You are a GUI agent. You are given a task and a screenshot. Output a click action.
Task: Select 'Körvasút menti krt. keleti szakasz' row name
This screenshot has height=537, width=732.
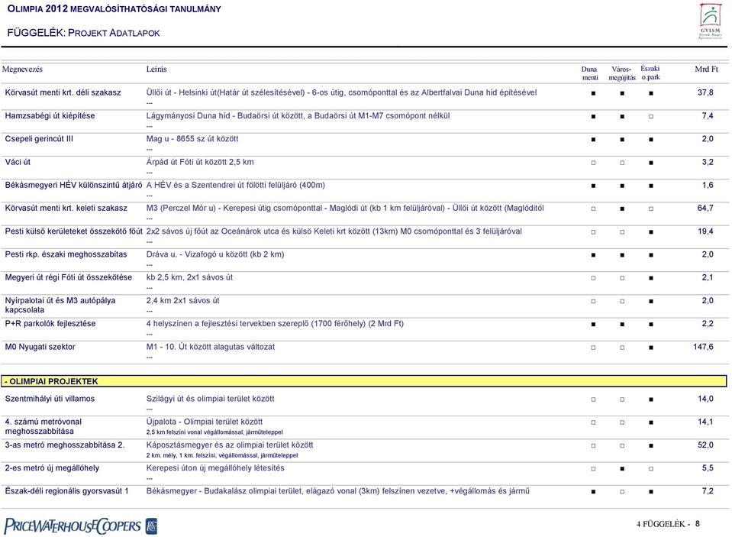[x=66, y=208]
